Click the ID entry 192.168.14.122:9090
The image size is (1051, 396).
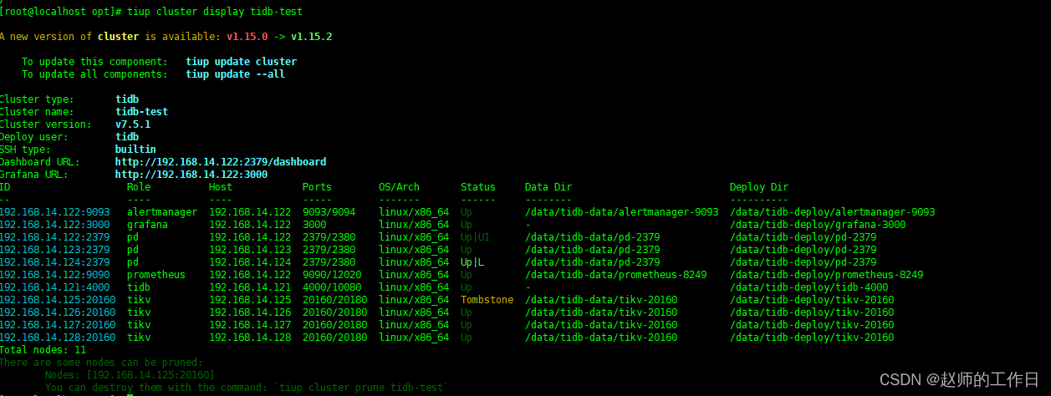coord(55,275)
